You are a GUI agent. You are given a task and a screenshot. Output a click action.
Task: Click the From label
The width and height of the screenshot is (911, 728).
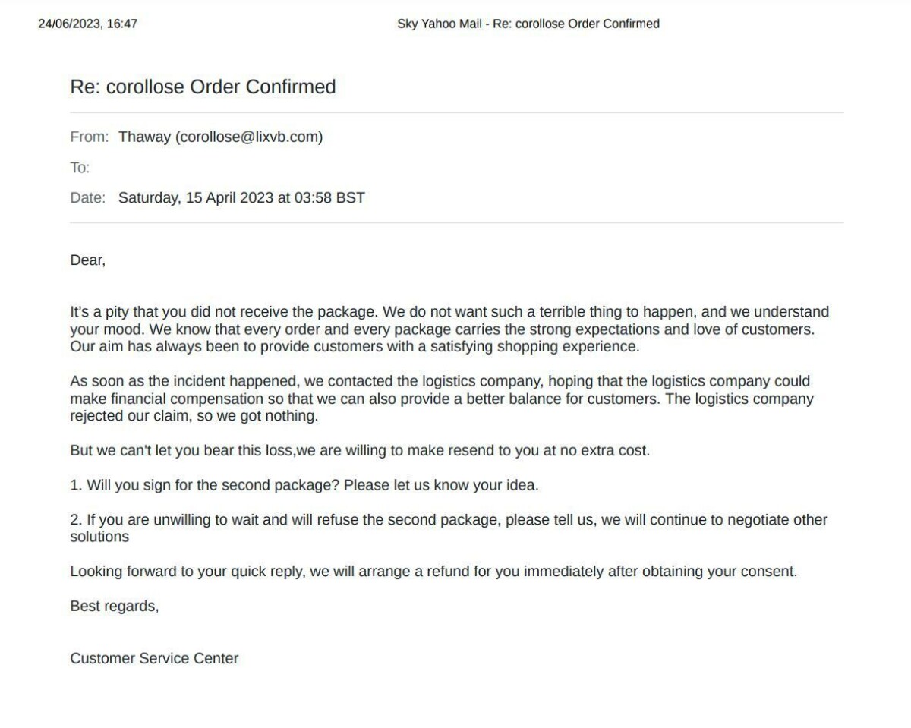click(89, 137)
